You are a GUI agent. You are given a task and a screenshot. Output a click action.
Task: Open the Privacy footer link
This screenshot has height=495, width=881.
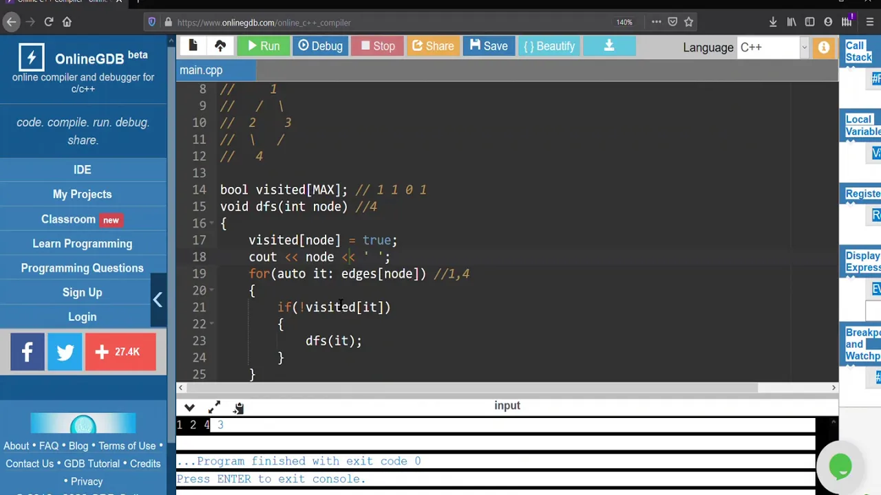tap(87, 482)
